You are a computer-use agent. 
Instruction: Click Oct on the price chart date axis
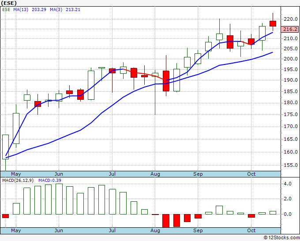(251, 174)
